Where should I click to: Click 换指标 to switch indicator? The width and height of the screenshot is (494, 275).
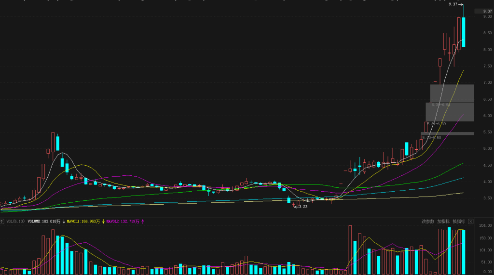tap(459, 222)
